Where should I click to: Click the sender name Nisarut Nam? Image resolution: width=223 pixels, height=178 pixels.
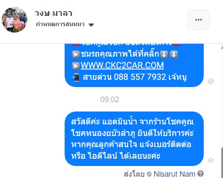(174, 174)
